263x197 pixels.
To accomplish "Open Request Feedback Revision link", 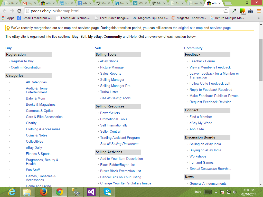I will (210, 102).
